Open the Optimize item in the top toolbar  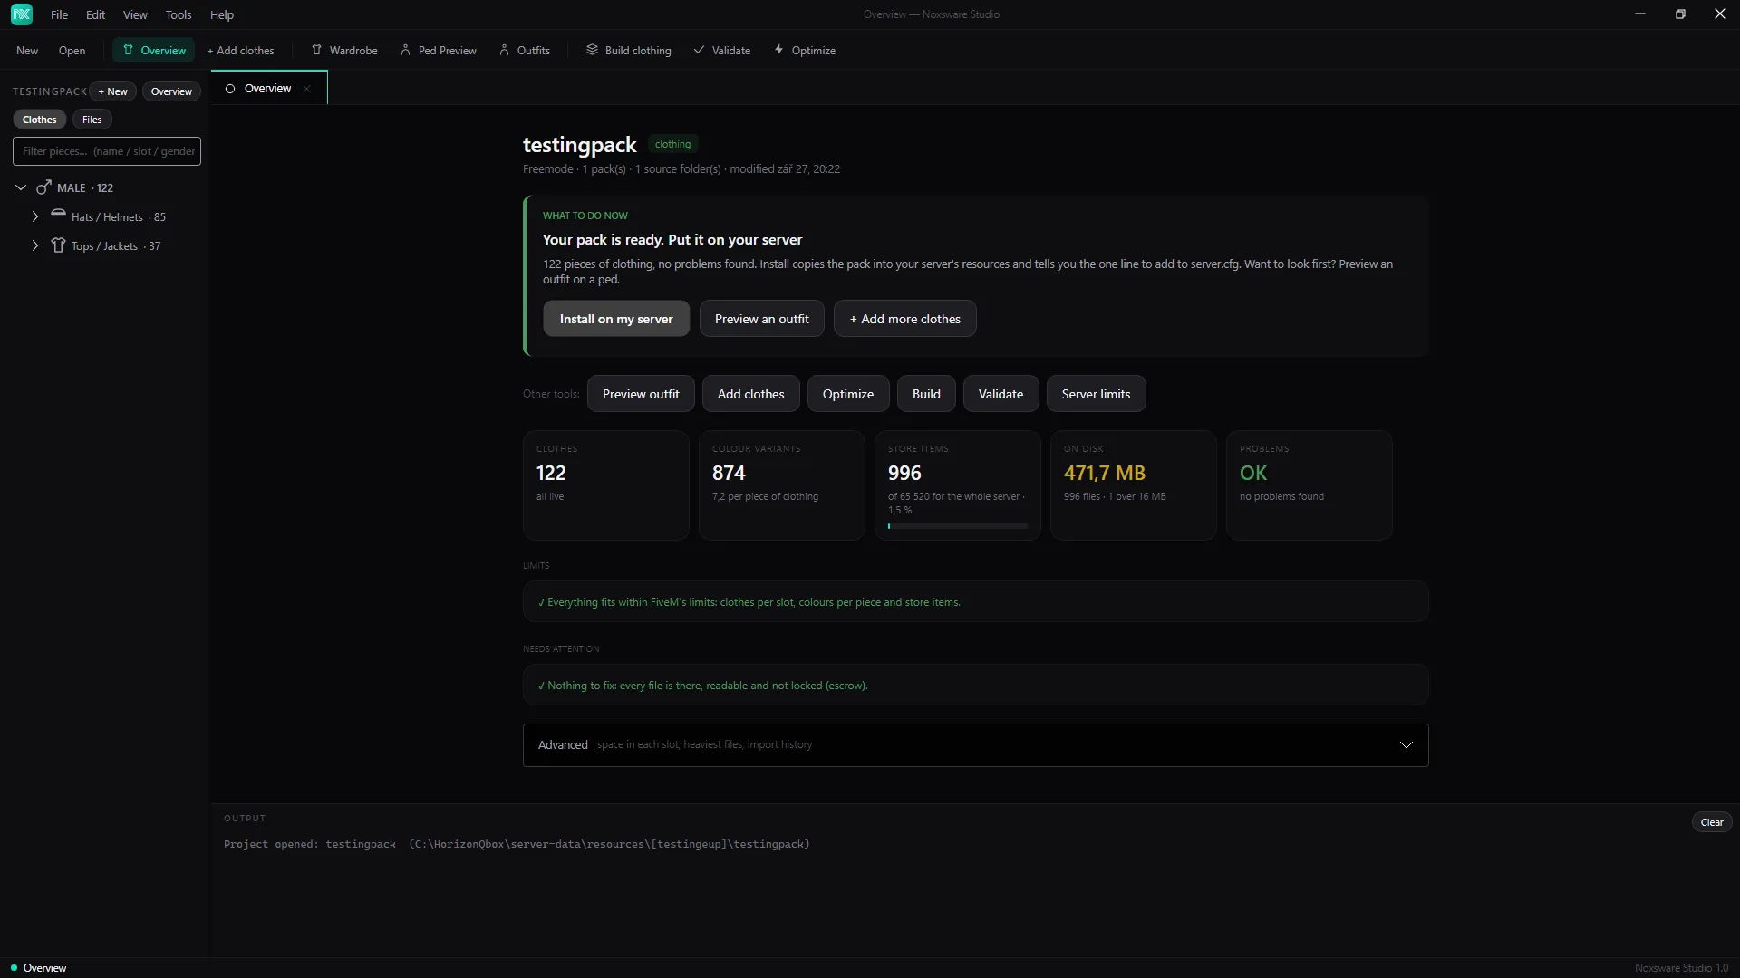tap(805, 51)
